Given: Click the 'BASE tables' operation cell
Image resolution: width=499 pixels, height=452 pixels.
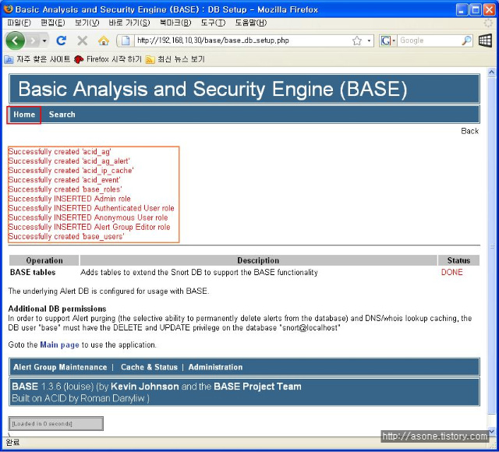Looking at the screenshot, I should tap(33, 272).
